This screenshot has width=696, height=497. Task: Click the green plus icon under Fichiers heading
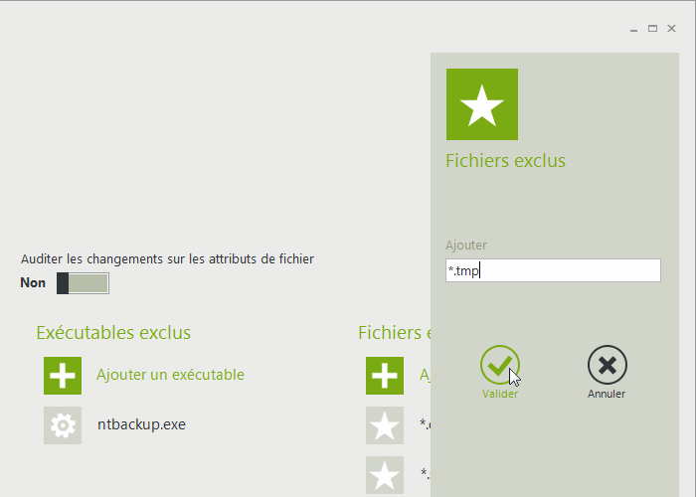point(385,376)
